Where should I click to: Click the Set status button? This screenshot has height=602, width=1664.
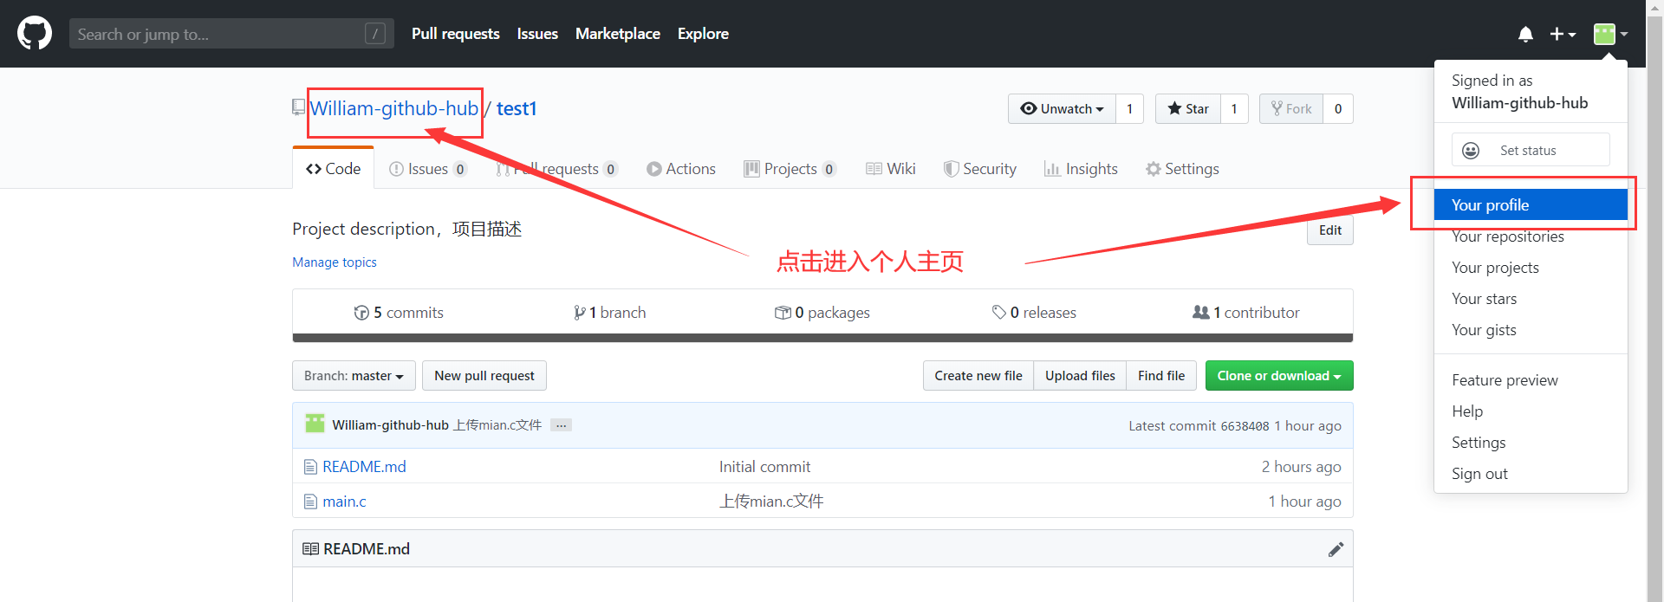(1531, 150)
